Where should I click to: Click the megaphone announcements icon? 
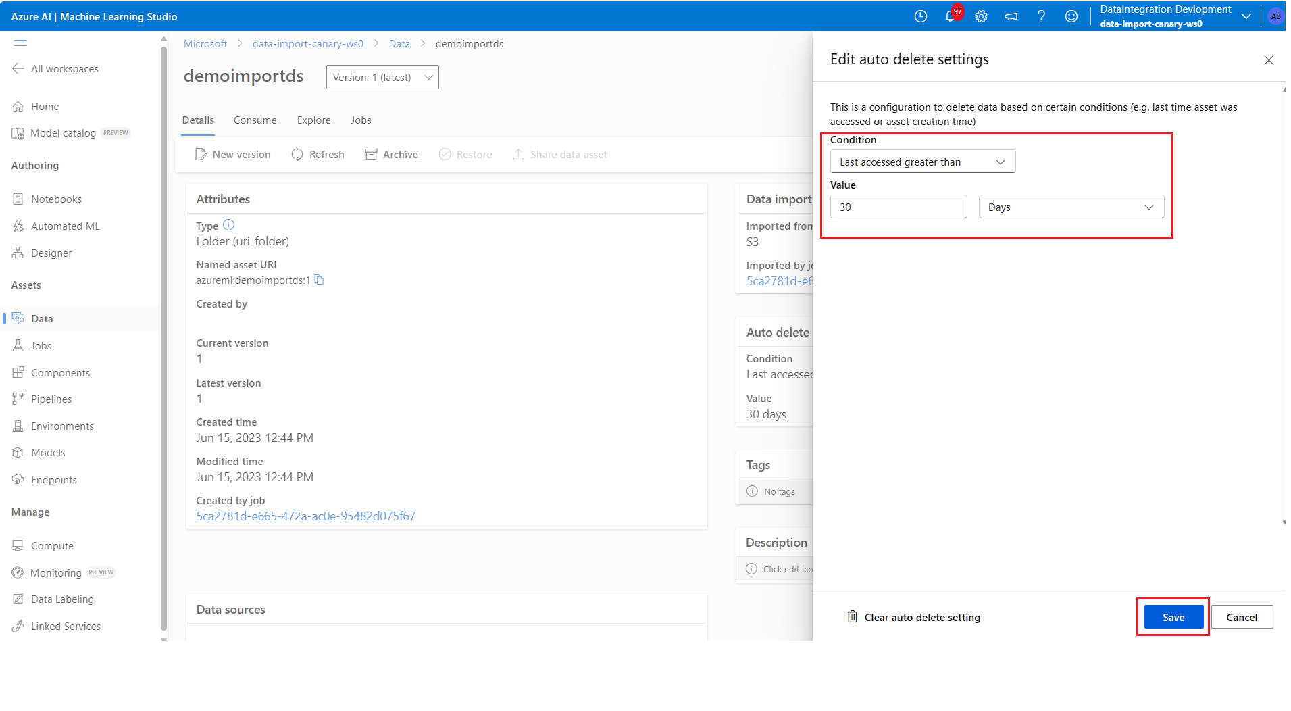tap(1011, 16)
